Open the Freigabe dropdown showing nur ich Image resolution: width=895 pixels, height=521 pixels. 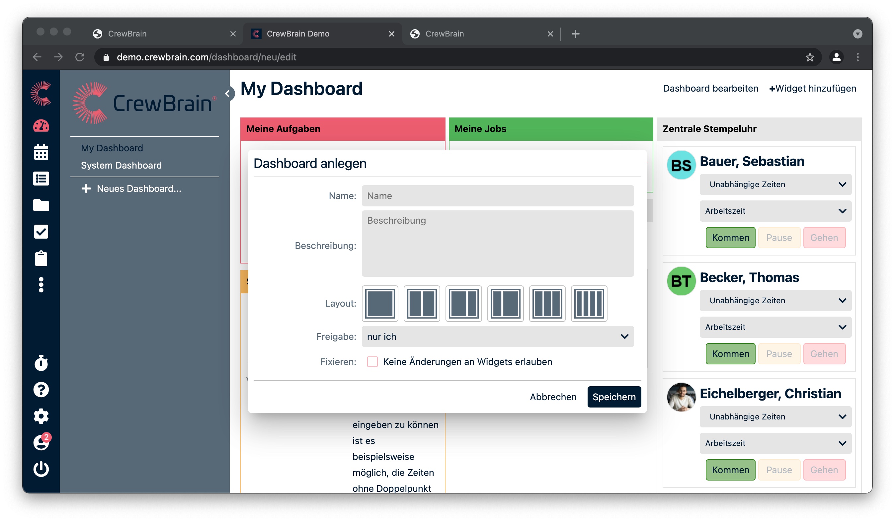pos(497,336)
